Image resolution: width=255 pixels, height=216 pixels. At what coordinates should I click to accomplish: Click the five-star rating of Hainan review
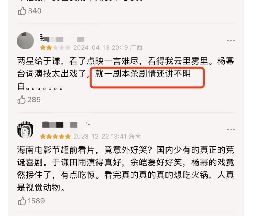(x=55, y=137)
